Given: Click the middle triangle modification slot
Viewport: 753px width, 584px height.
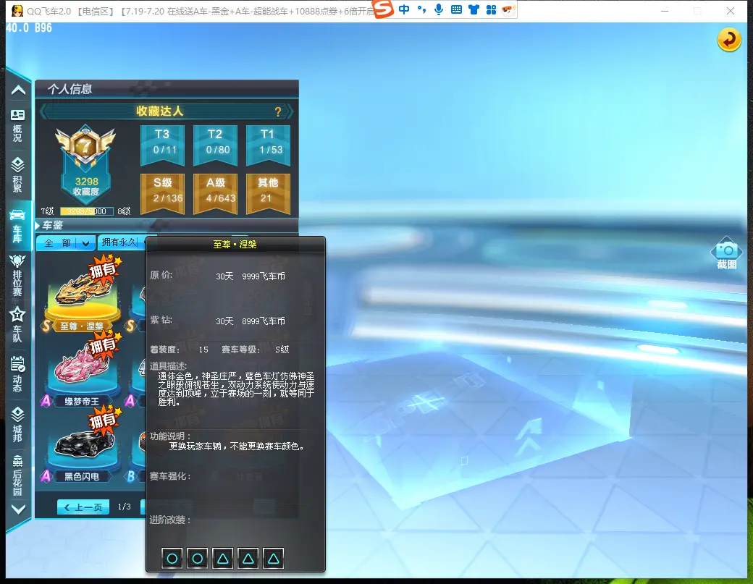Looking at the screenshot, I should [x=248, y=558].
